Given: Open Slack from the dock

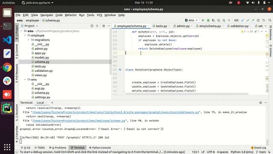Looking at the screenshot, I should pos(7,81).
